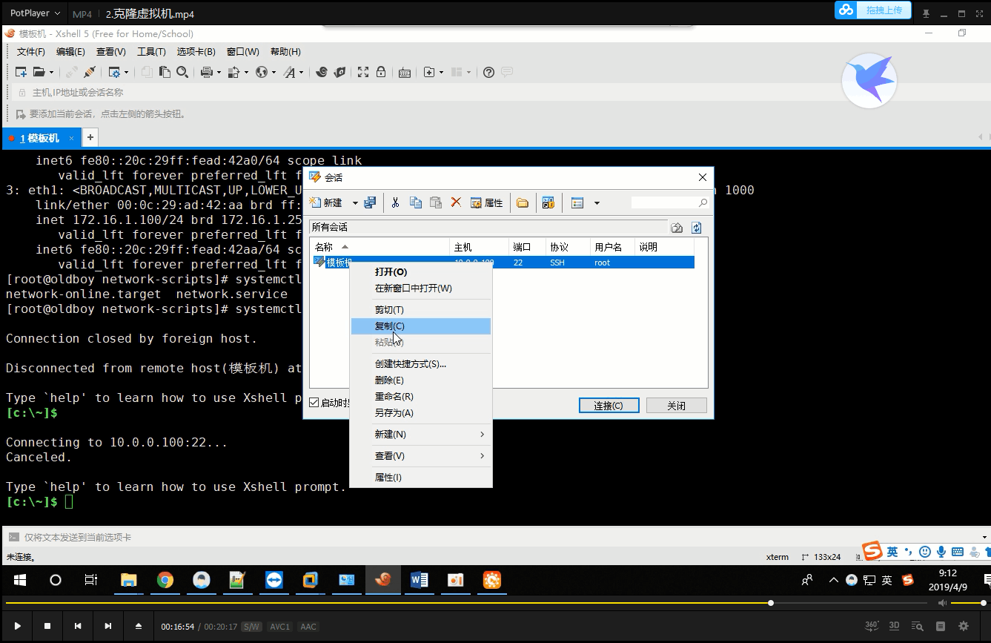991x643 pixels.
Task: Expand the view mode dropdown arrow in sessions dialog
Action: click(x=597, y=202)
